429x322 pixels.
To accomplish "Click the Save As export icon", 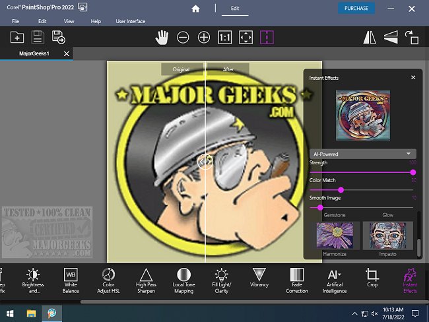I will pos(58,37).
